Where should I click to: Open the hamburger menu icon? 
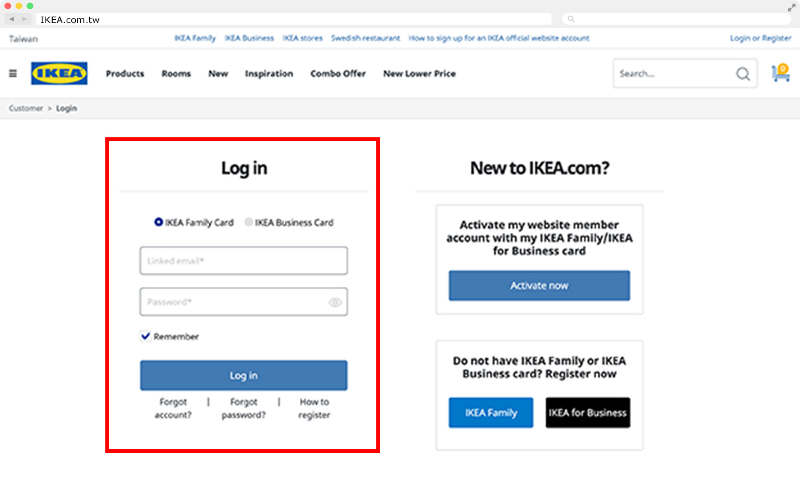point(13,74)
